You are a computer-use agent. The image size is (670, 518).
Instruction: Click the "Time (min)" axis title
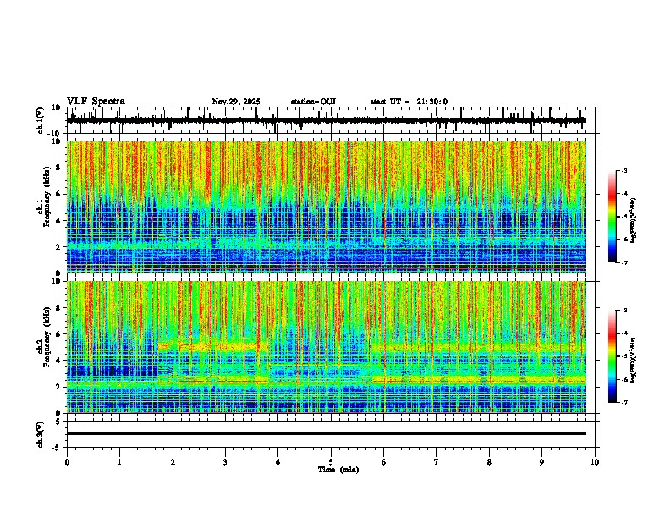(x=338, y=470)
